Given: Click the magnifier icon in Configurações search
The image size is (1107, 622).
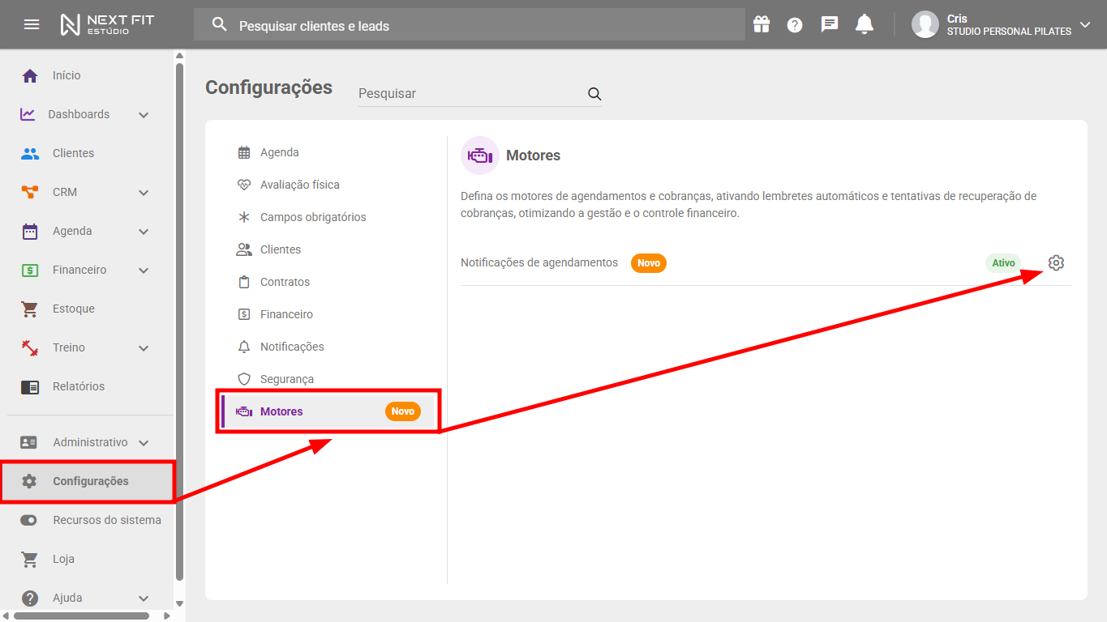Looking at the screenshot, I should [x=594, y=94].
